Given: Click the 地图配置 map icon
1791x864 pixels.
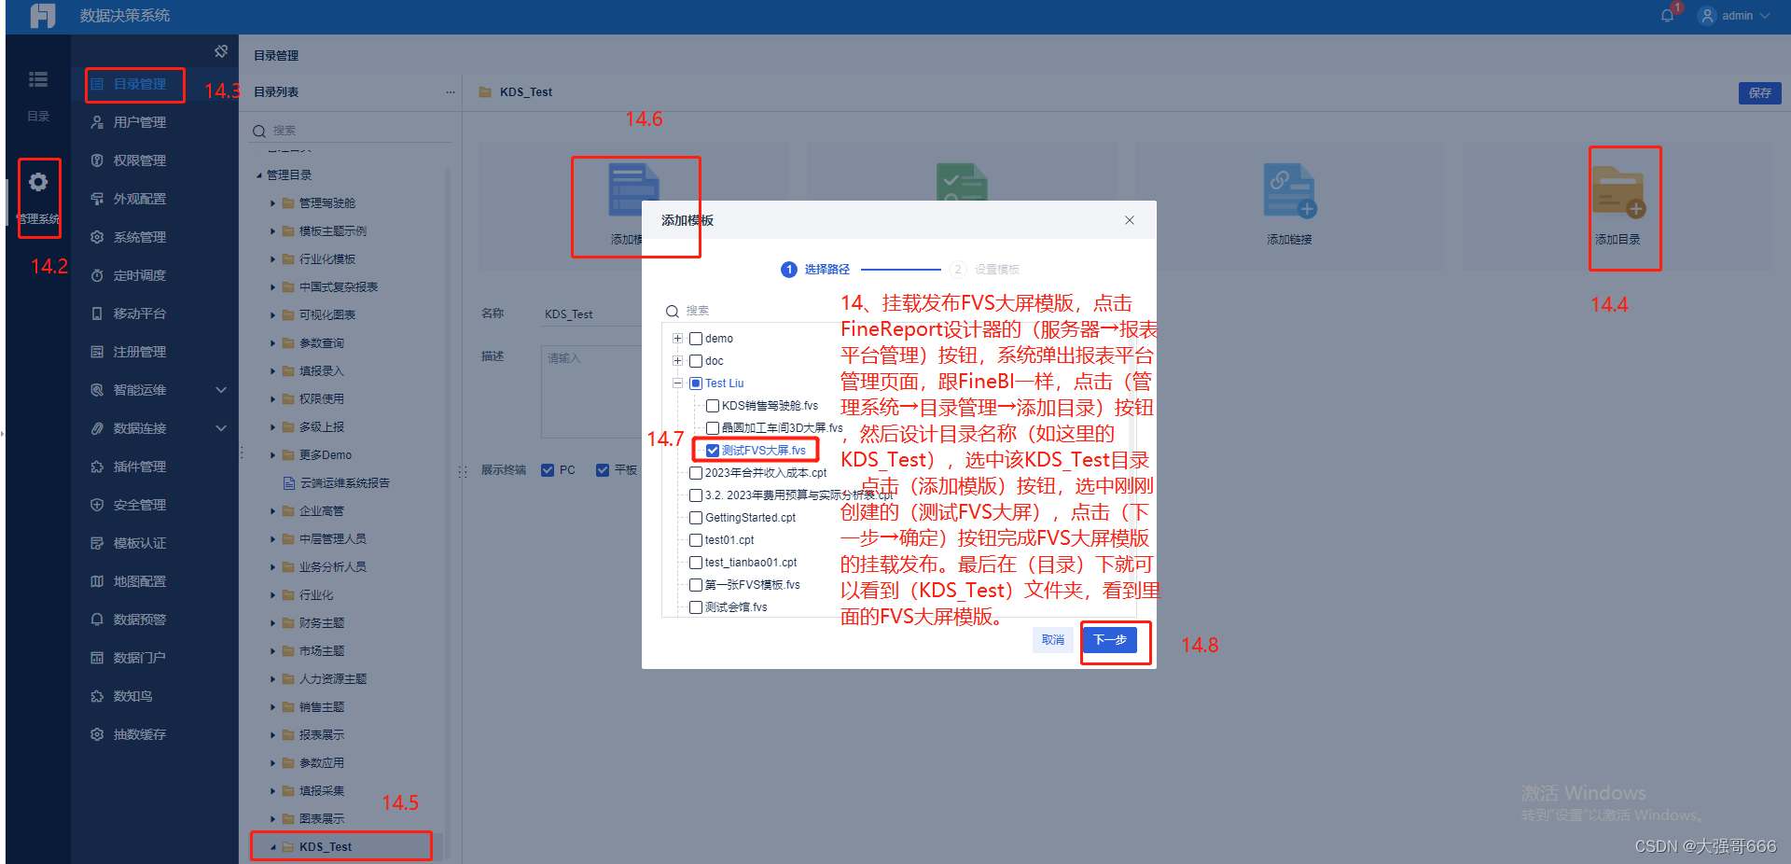Looking at the screenshot, I should click(x=97, y=581).
